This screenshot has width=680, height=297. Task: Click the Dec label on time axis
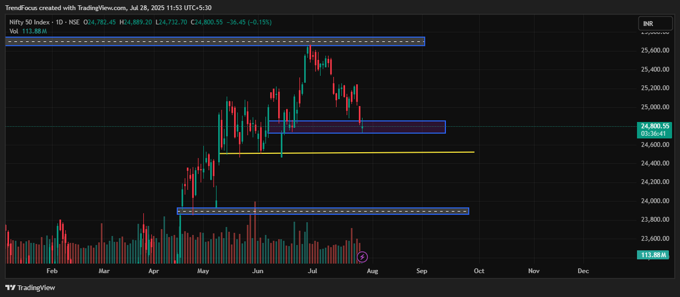(584, 271)
